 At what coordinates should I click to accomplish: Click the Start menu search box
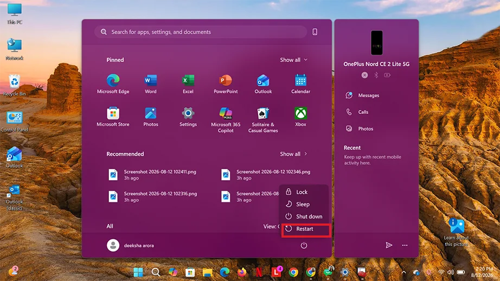coord(201,32)
